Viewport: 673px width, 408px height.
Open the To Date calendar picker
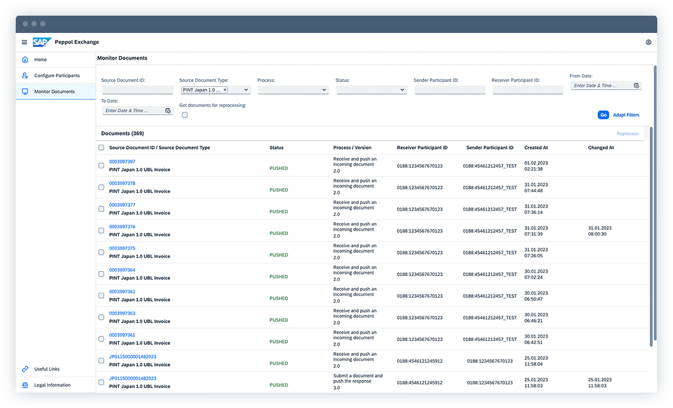click(x=167, y=110)
